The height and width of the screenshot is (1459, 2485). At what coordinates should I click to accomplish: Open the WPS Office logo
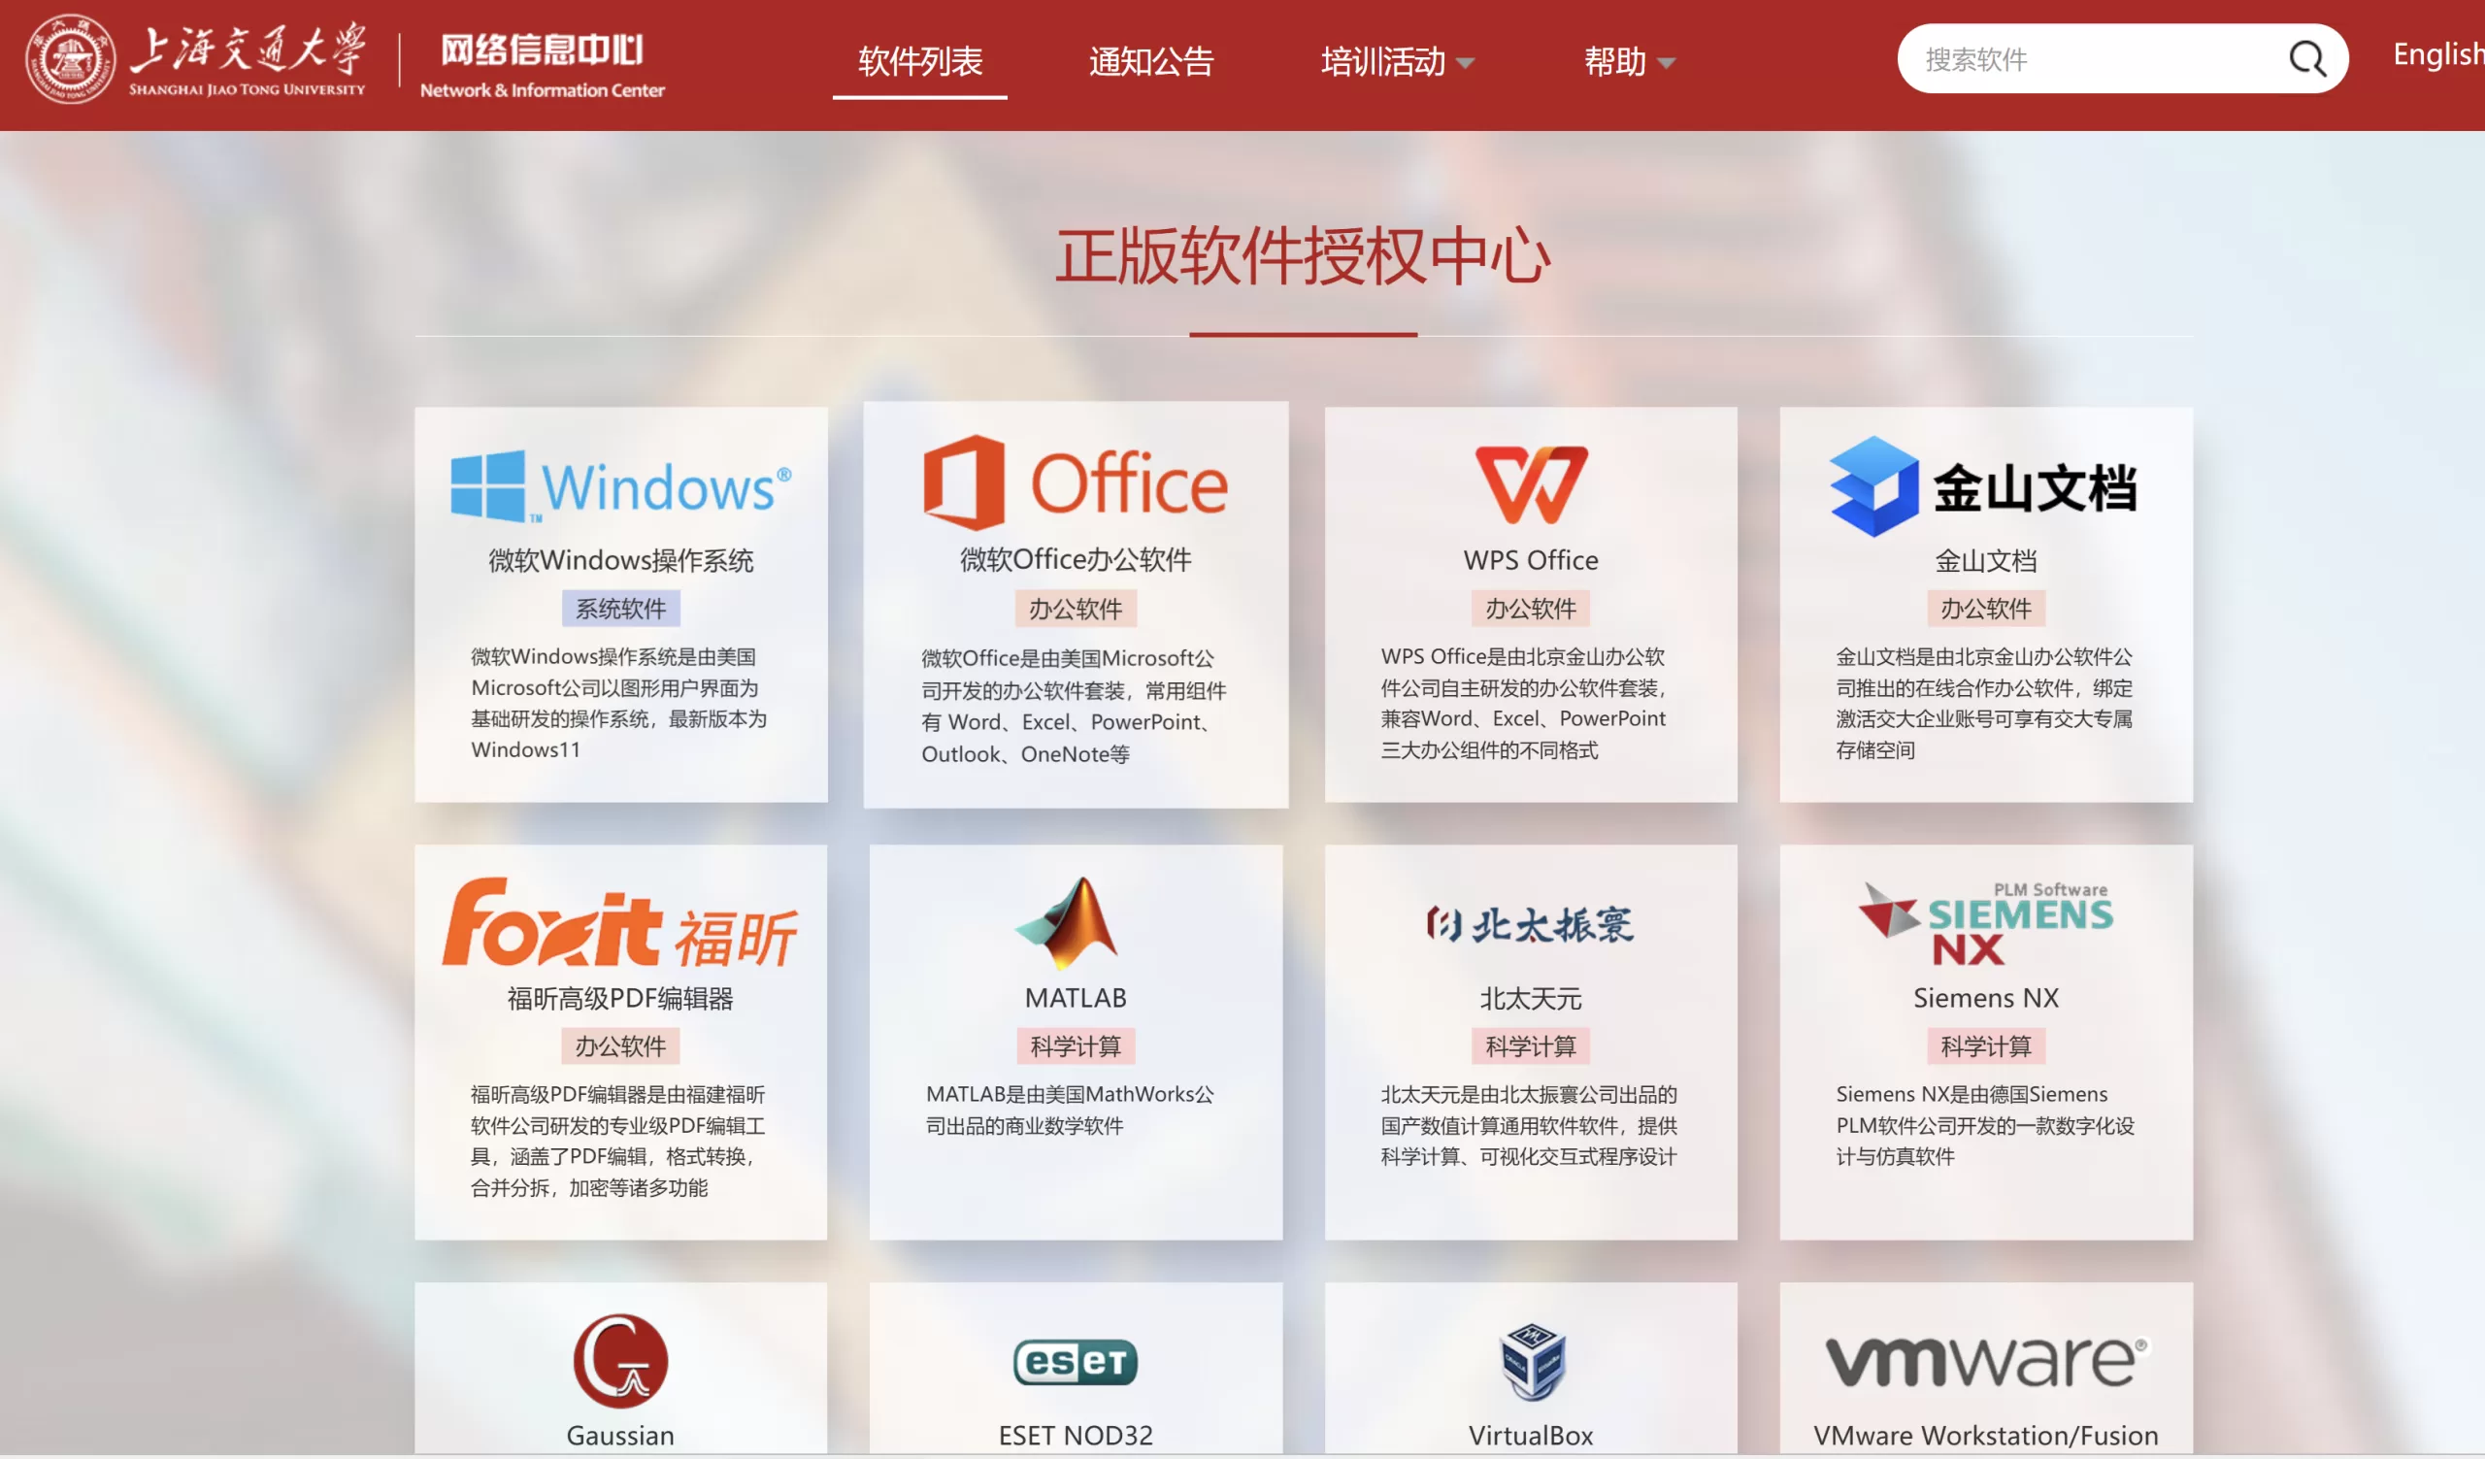pos(1531,484)
